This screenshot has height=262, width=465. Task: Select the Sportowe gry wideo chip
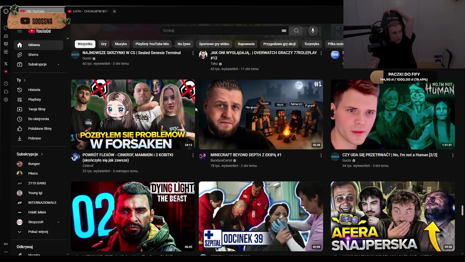(214, 44)
